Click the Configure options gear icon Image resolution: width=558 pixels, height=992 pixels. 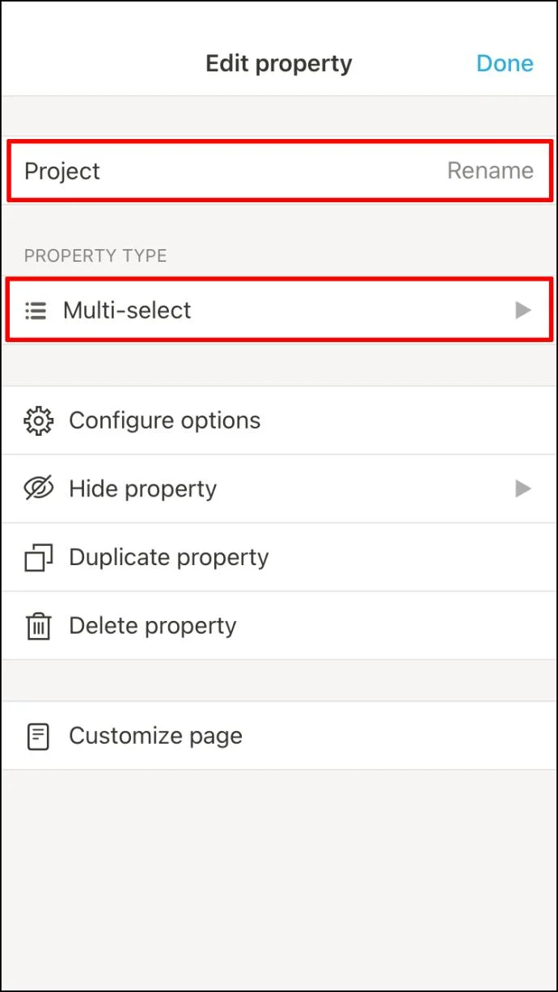(x=38, y=420)
